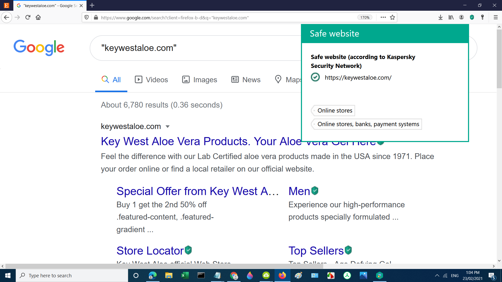Open tracking protection shield in address bar

pos(87,17)
